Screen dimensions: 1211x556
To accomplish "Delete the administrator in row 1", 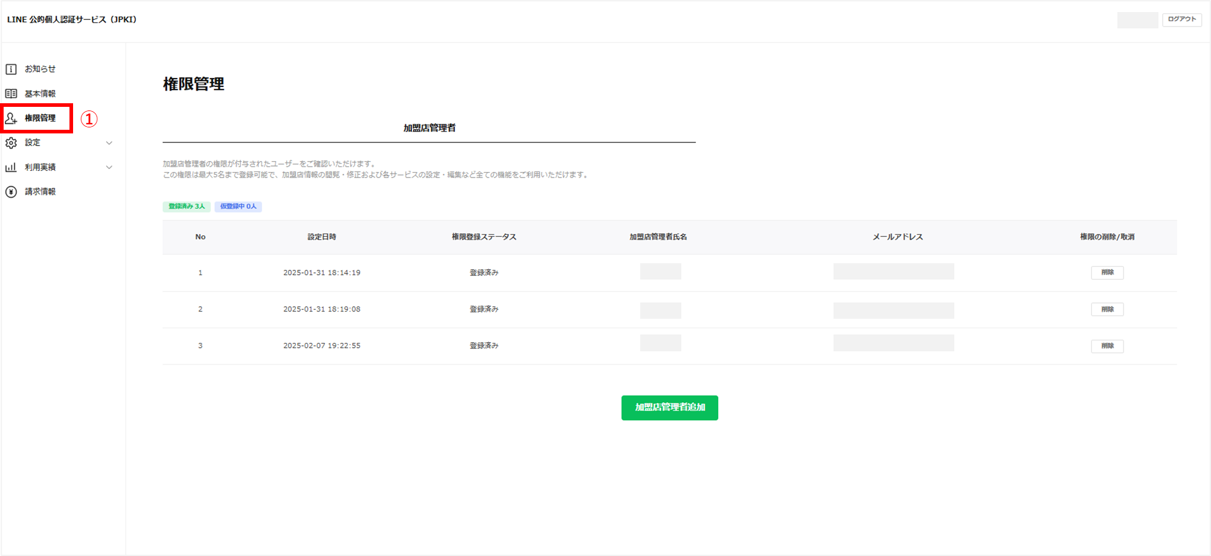I will click(x=1107, y=272).
